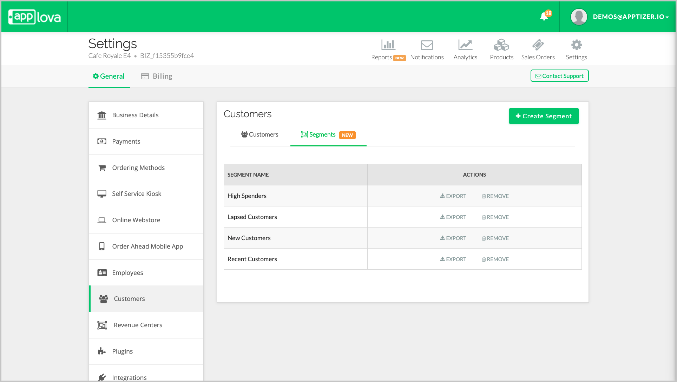Click the user avatar picture
Image resolution: width=677 pixels, height=382 pixels.
click(x=579, y=17)
